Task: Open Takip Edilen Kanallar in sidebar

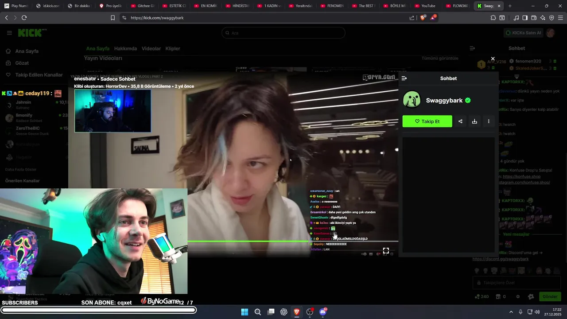Action: coord(39,75)
